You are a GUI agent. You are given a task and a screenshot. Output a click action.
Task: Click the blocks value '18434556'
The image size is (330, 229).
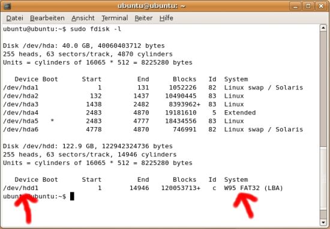tap(181, 121)
